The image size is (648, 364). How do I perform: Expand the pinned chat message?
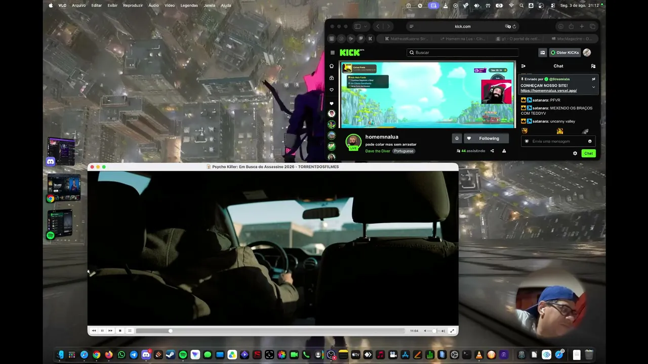tap(593, 87)
